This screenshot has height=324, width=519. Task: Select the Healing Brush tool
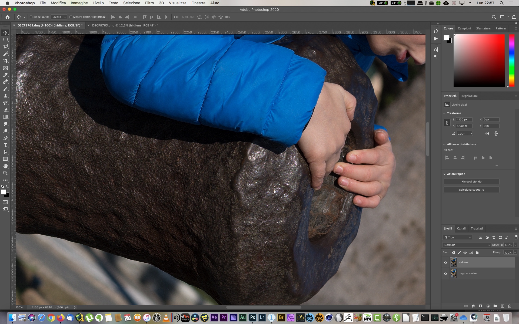(5, 82)
